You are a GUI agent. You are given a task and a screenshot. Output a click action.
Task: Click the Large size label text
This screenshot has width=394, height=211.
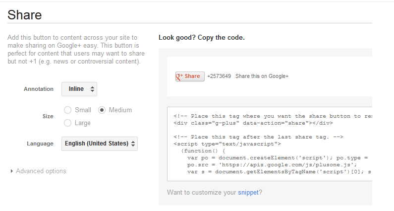click(83, 123)
